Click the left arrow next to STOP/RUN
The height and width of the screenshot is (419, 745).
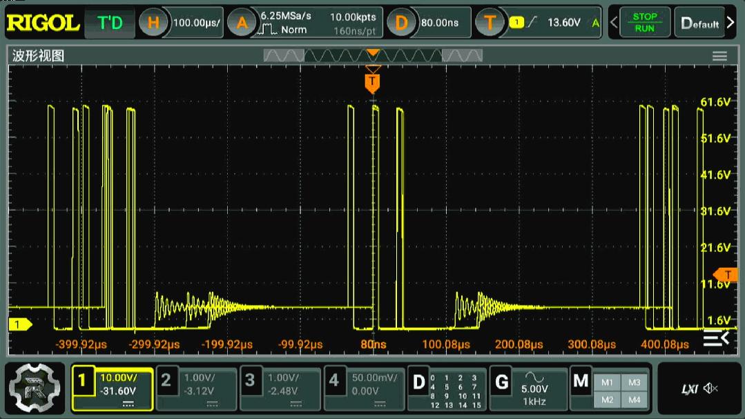614,23
